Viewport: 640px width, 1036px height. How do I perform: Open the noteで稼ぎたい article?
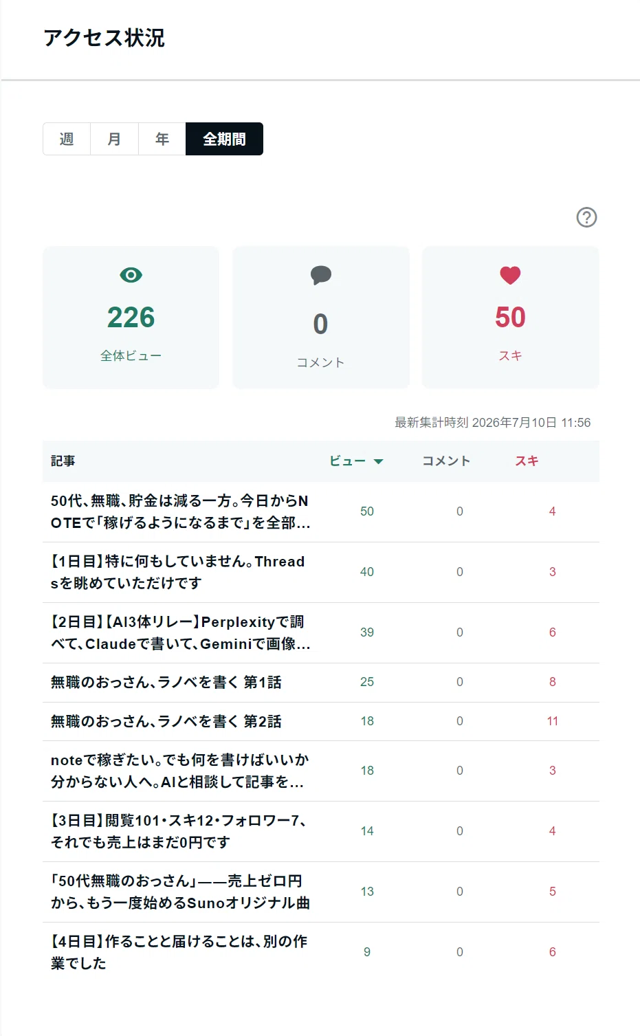pos(180,771)
